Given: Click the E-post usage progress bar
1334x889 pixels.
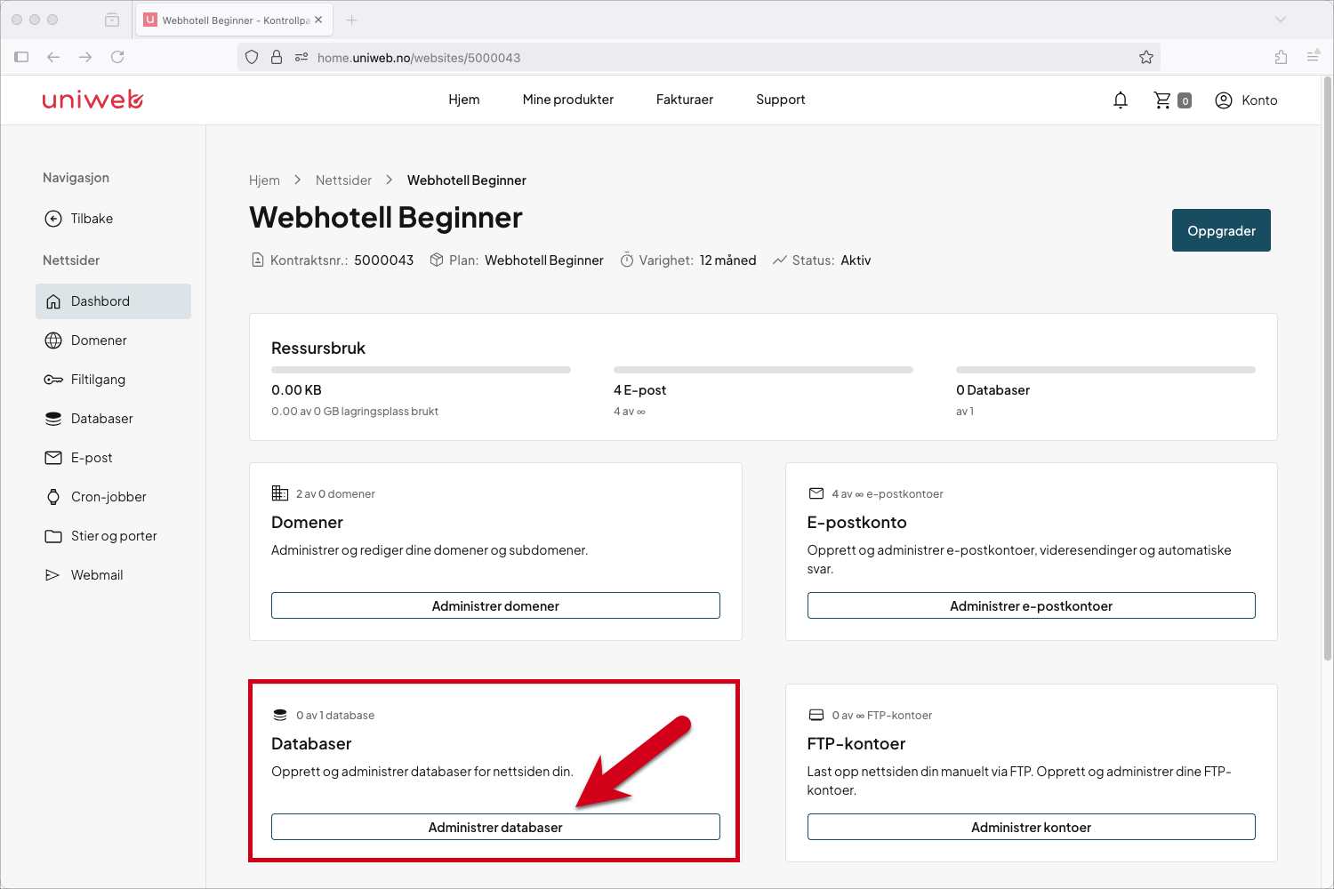Looking at the screenshot, I should coord(763,370).
